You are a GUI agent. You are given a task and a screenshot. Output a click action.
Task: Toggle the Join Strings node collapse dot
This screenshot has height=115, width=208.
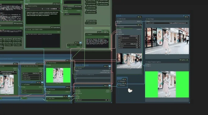[x=64, y=8]
